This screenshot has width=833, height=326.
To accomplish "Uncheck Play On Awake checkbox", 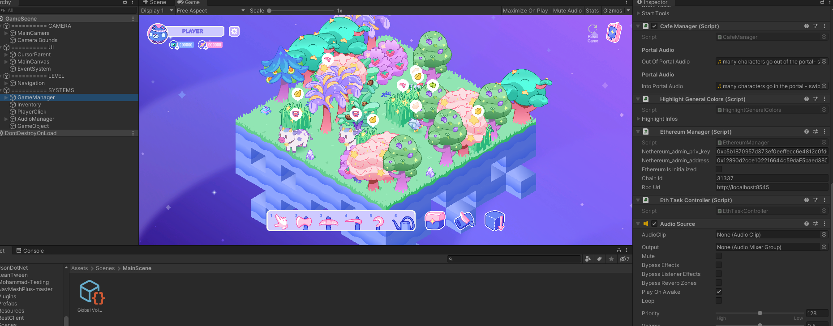I will point(719,292).
